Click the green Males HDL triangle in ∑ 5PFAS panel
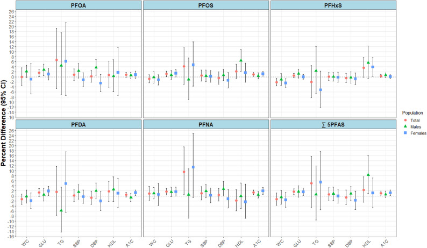 [368, 175]
